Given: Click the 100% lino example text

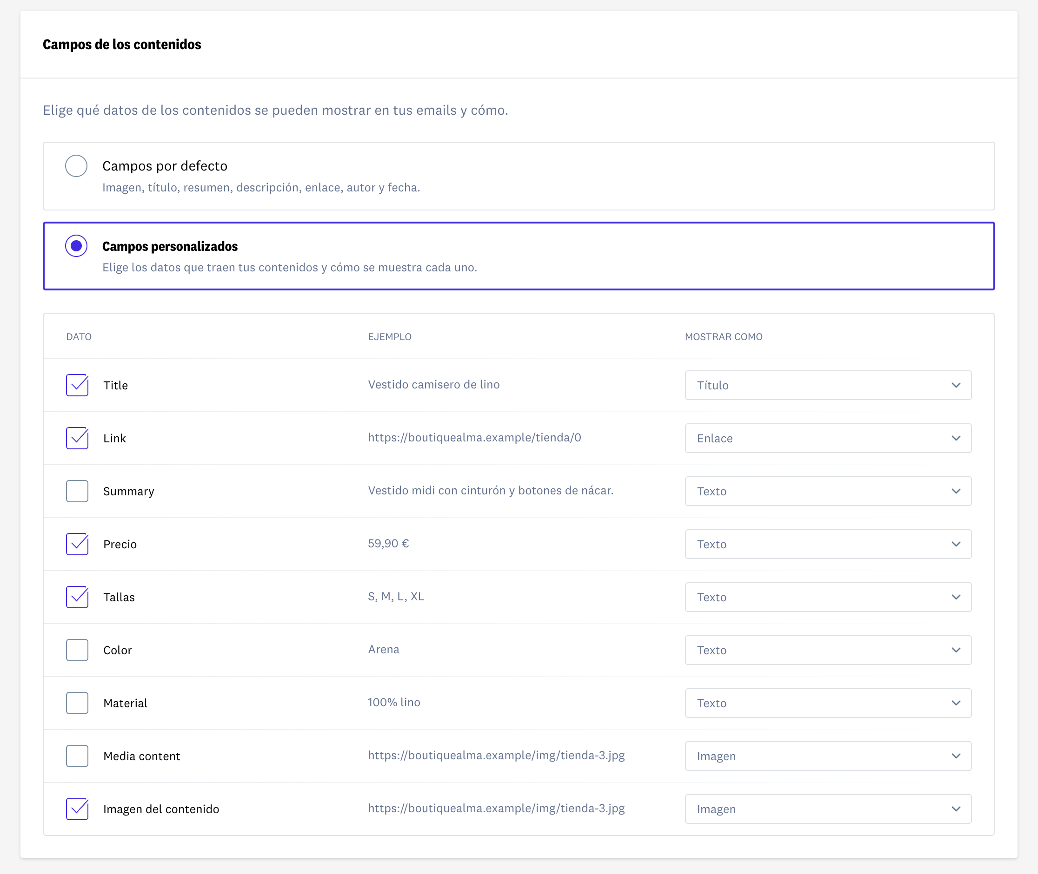Looking at the screenshot, I should pyautogui.click(x=394, y=703).
